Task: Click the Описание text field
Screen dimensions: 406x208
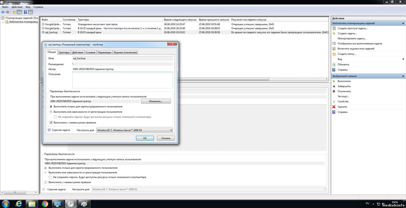Action: (x=122, y=80)
